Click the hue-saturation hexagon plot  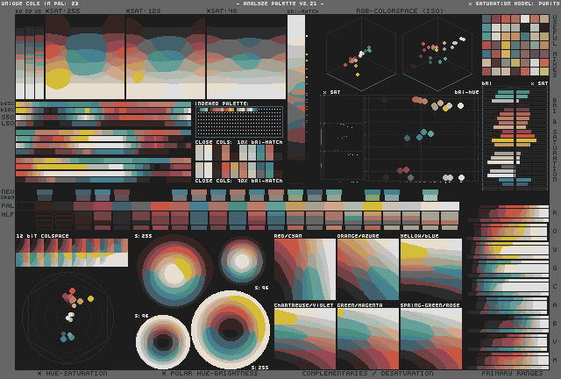click(x=67, y=316)
